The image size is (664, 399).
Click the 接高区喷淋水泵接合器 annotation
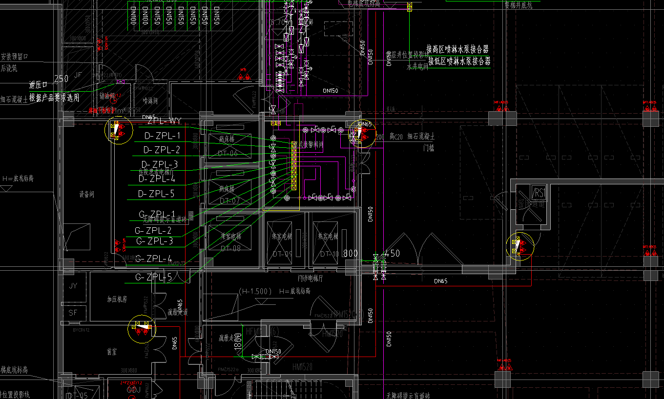pyautogui.click(x=457, y=49)
